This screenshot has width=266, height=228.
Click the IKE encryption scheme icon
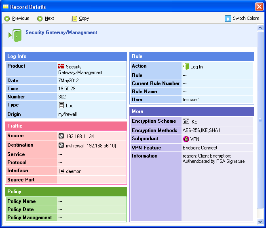click(x=186, y=121)
